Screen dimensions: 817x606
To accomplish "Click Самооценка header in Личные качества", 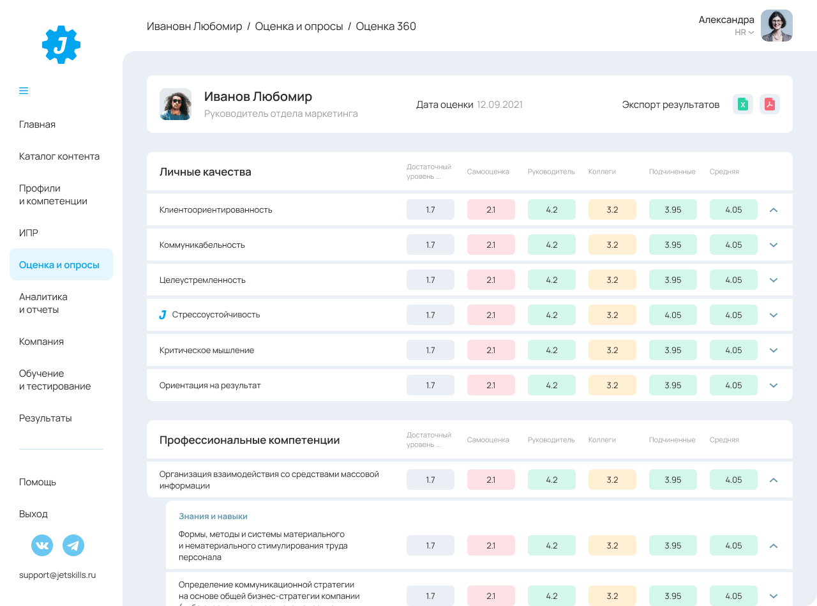I will pyautogui.click(x=488, y=171).
